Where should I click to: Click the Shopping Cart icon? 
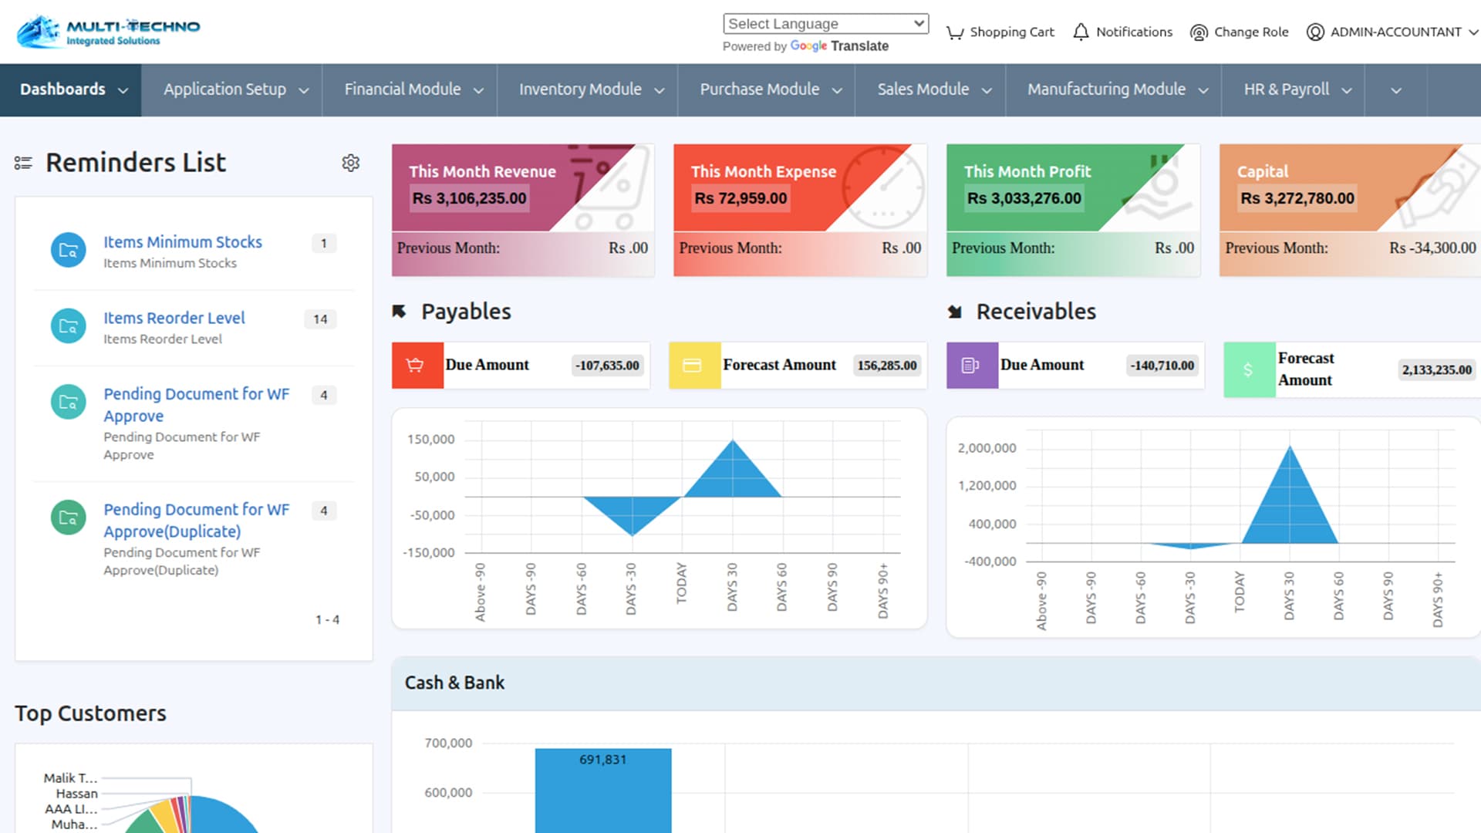[x=955, y=32]
